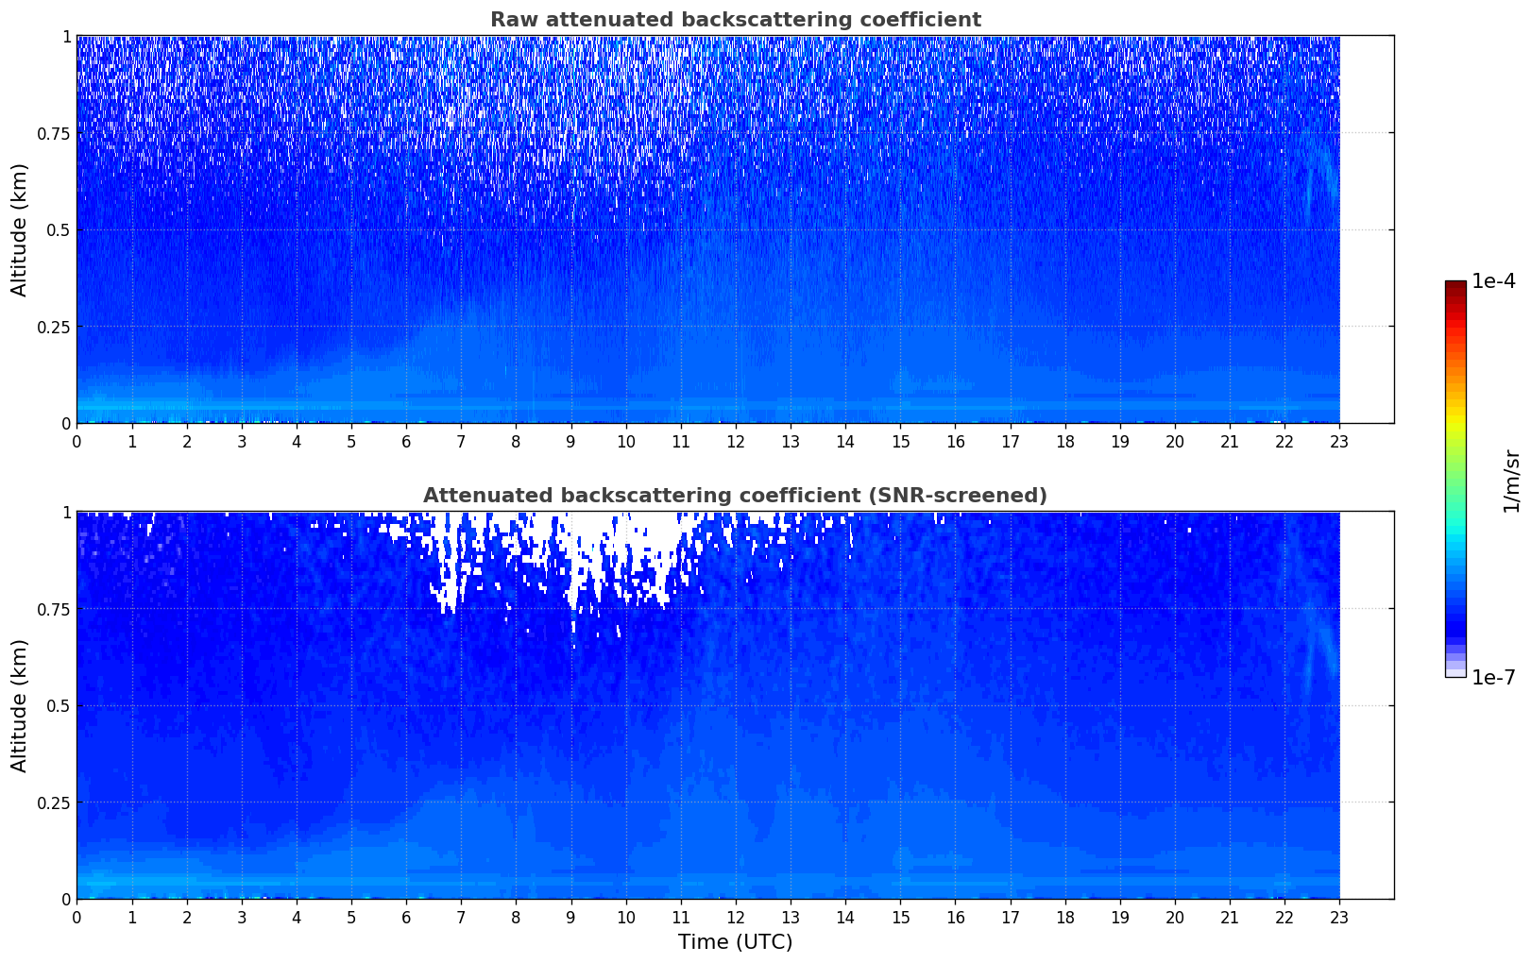Click the "1/m/sr" colorbar unit label
1531x963 pixels.
click(x=1511, y=481)
